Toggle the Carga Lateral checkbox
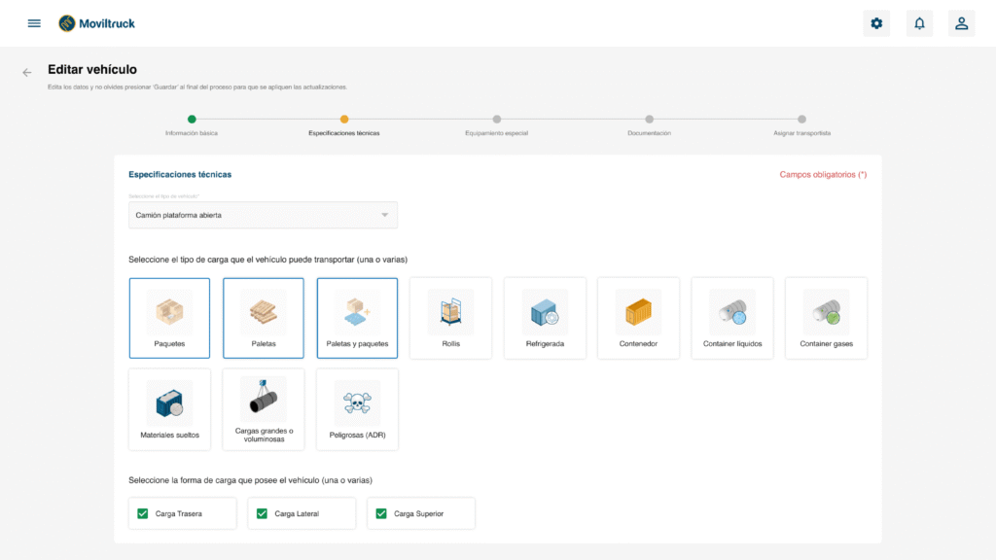 [x=262, y=513]
